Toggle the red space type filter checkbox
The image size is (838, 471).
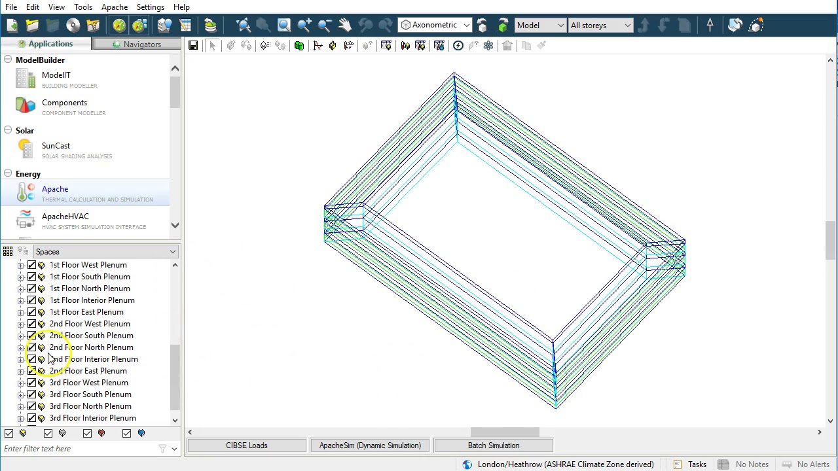pyautogui.click(x=87, y=433)
